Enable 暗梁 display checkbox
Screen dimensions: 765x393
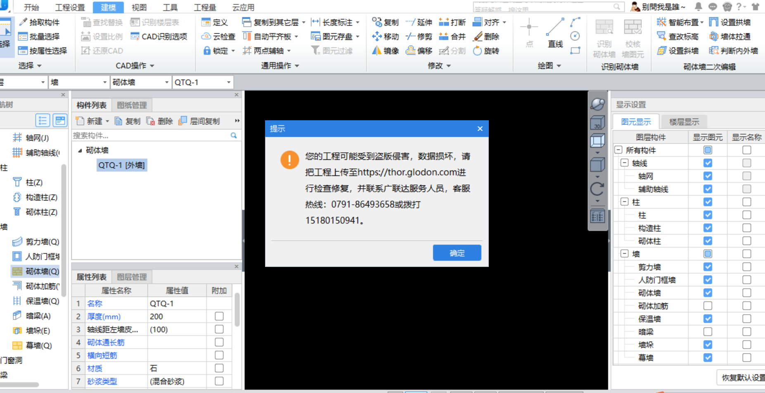(708, 332)
